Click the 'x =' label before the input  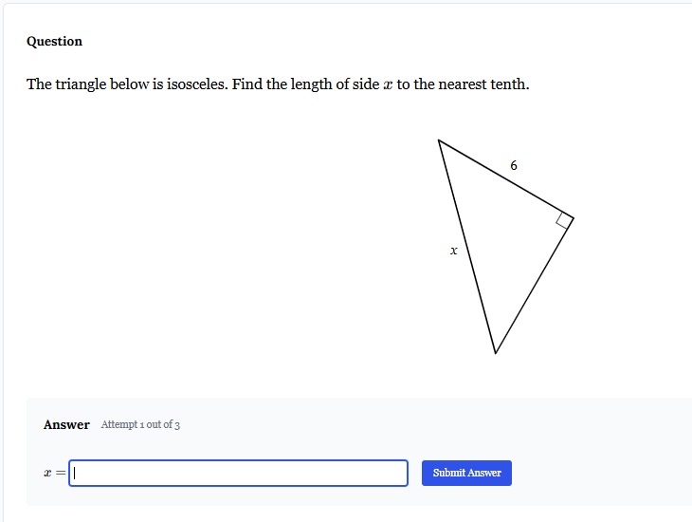tap(55, 473)
